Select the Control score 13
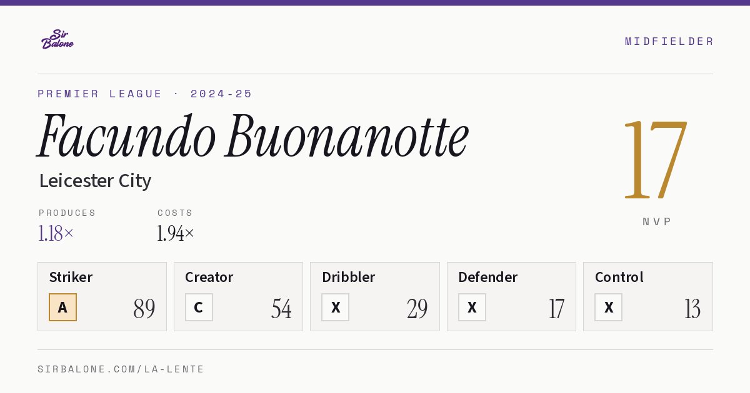This screenshot has width=750, height=393. [692, 309]
